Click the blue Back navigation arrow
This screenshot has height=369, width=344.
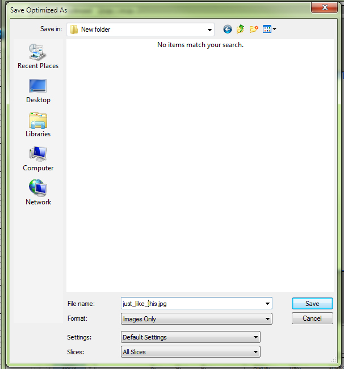228,29
